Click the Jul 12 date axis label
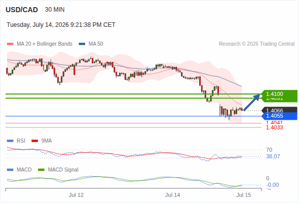 [77, 195]
